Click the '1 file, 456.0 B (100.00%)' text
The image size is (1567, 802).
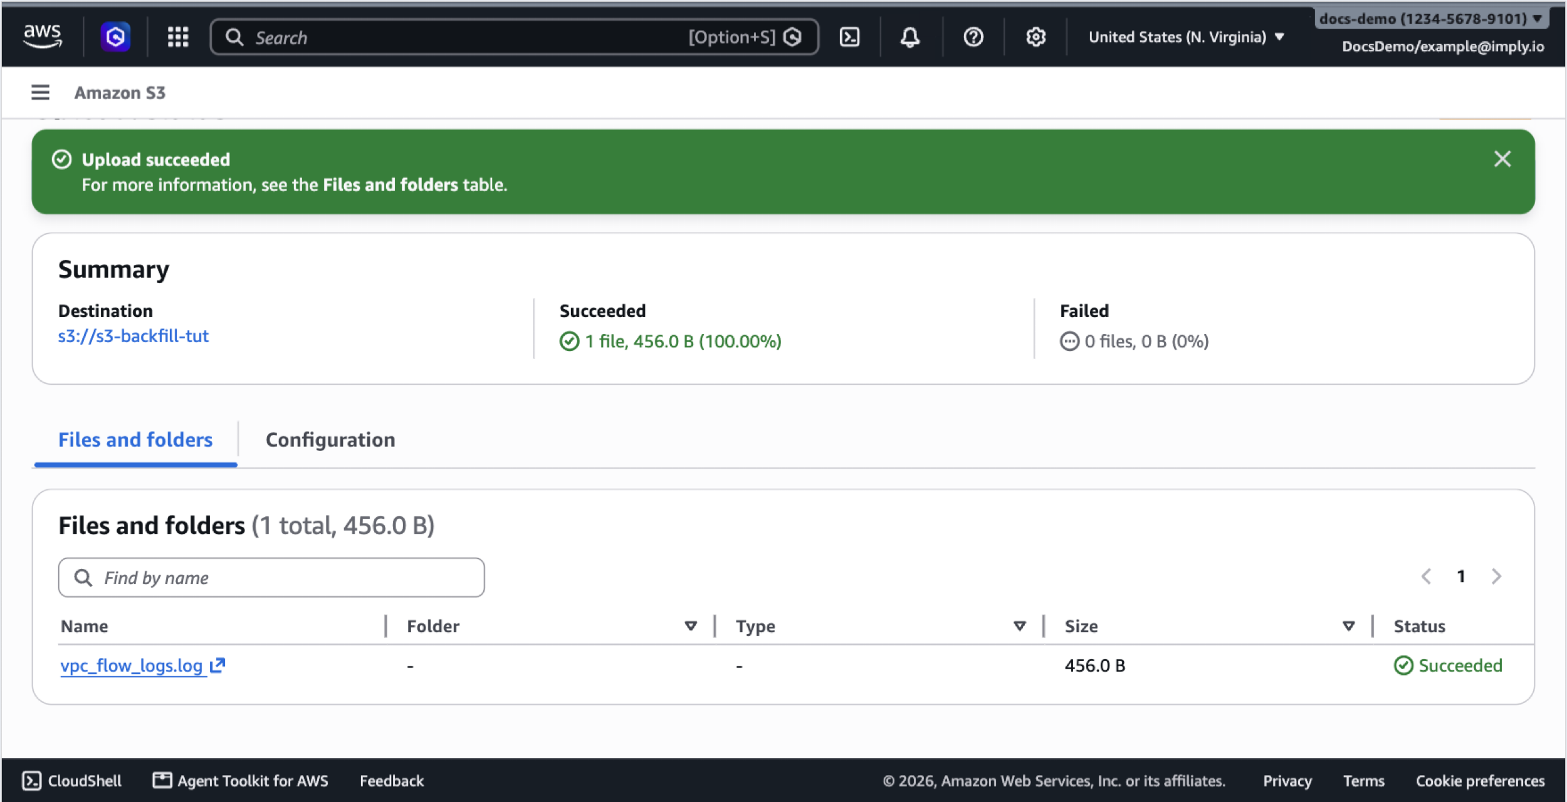(x=683, y=341)
